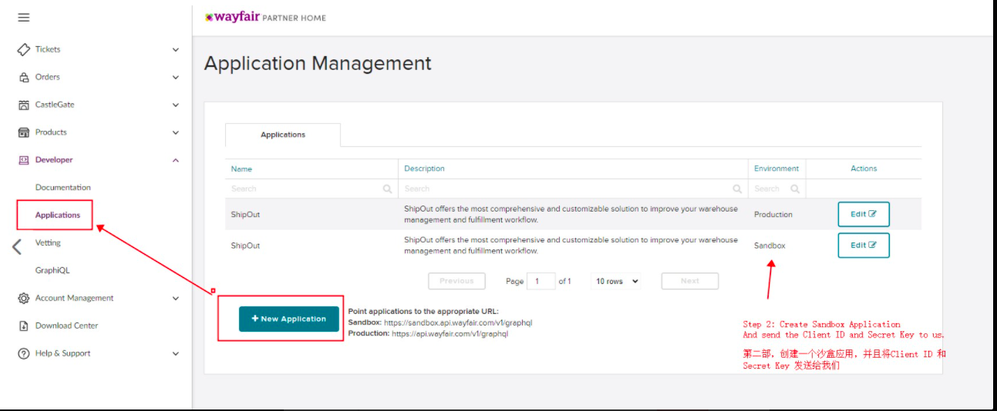This screenshot has width=997, height=411.
Task: Open Vetting under Developer
Action: (x=48, y=242)
